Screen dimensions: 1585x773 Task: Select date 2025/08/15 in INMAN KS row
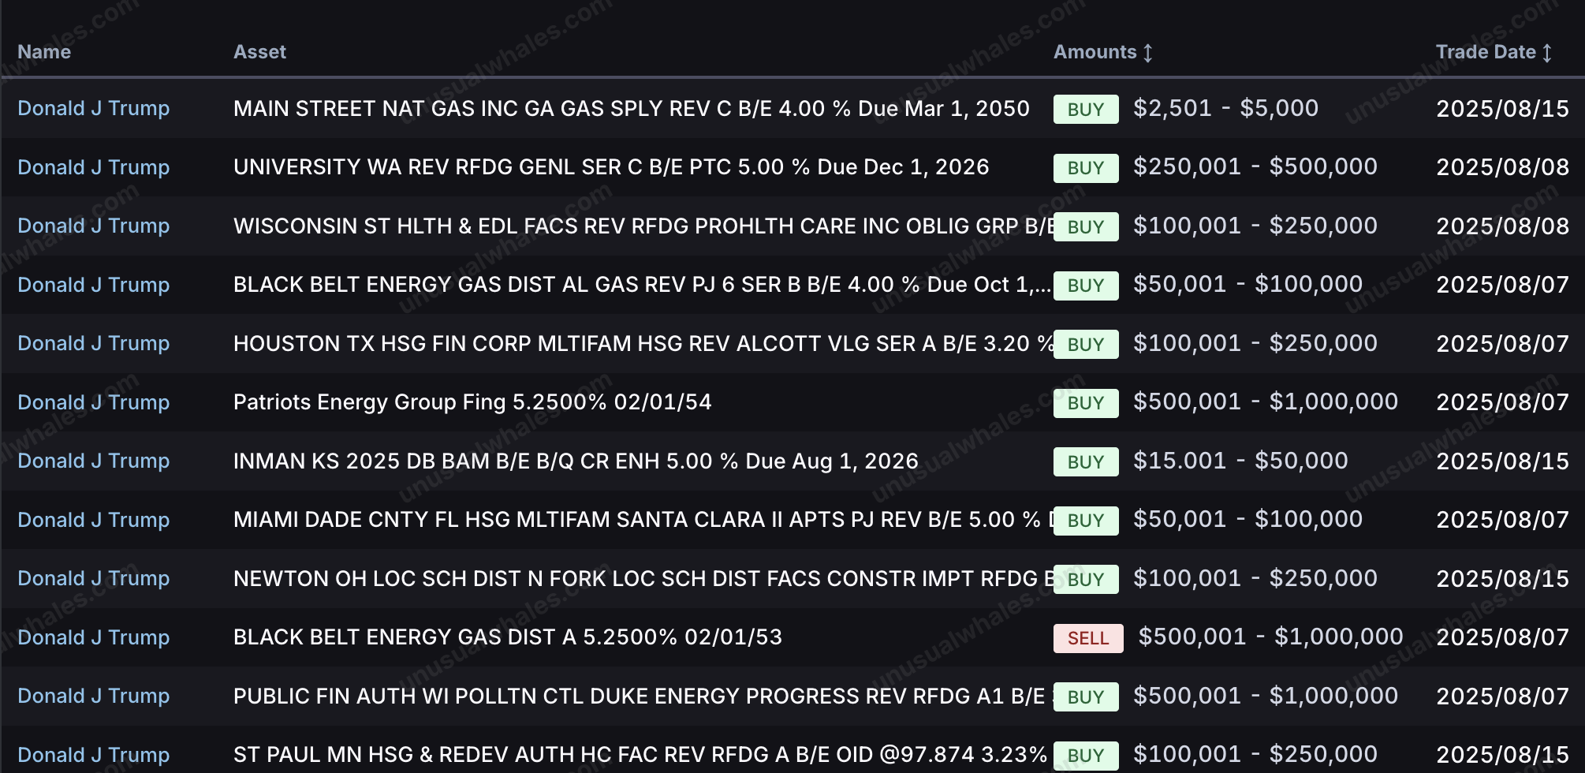1502,461
